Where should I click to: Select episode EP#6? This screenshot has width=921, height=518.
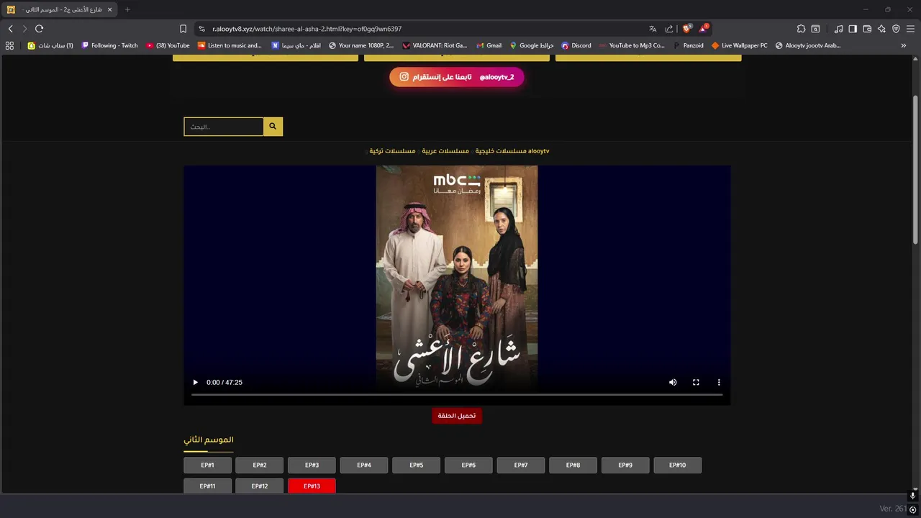click(x=468, y=465)
